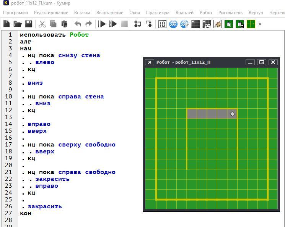
Task: Open the Робот menu
Action: (206, 13)
